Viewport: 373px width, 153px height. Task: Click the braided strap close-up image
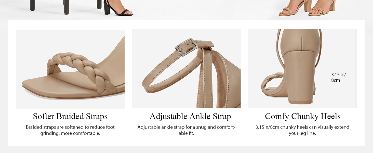pos(70,69)
